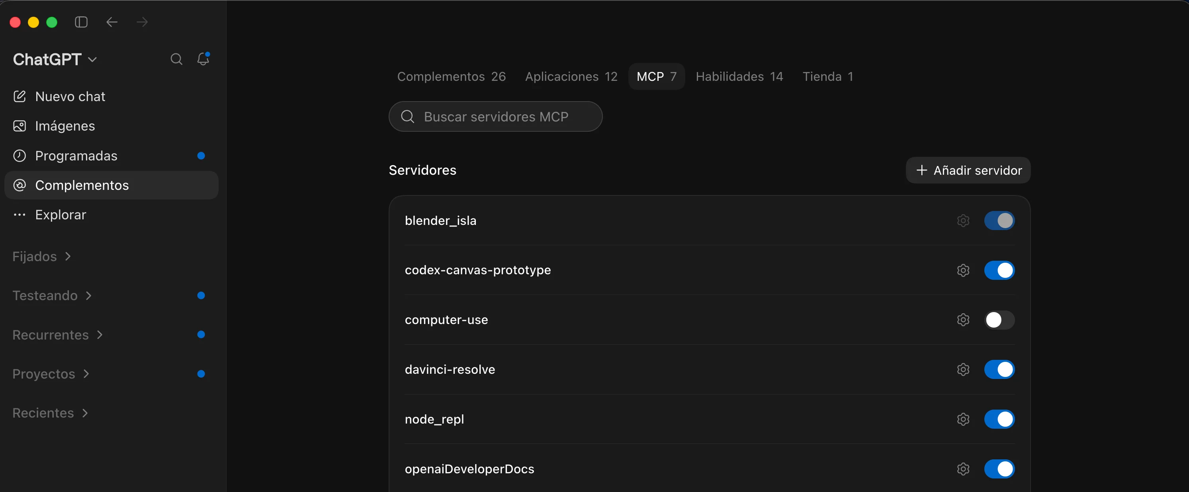Viewport: 1189px width, 492px height.
Task: Click the plus icon on Añadir servidor
Action: tap(921, 170)
